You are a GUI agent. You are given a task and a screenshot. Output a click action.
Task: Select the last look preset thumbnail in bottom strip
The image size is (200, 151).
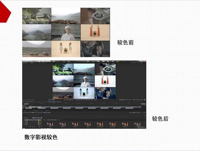coord(137,124)
